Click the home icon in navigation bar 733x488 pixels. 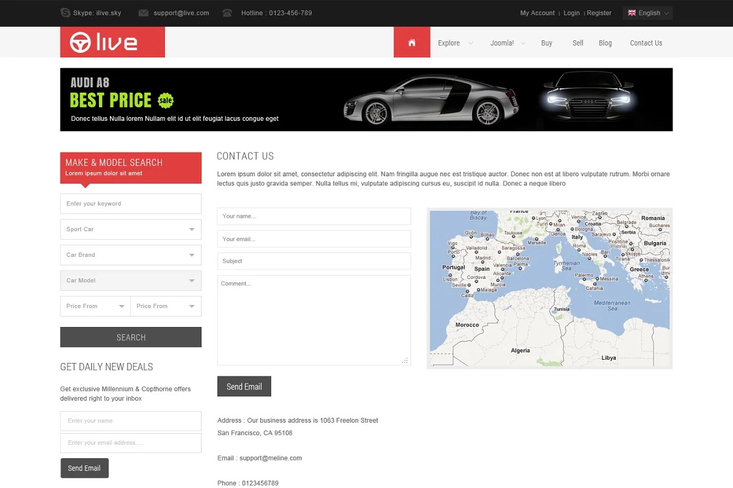(x=412, y=43)
